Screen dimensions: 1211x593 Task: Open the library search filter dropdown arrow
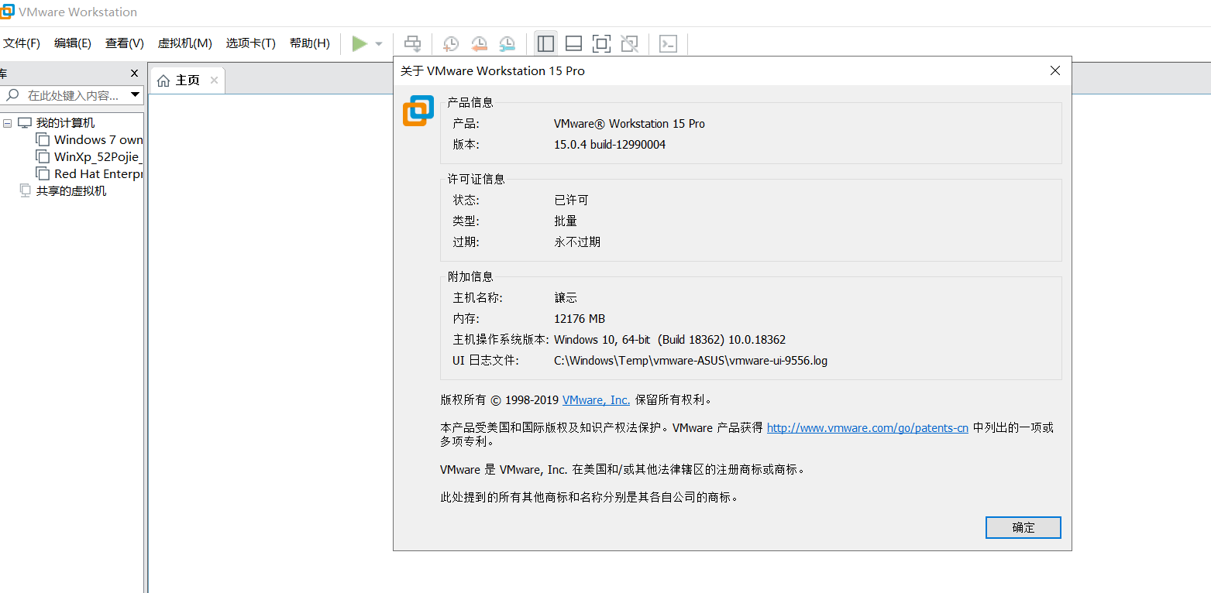click(136, 95)
